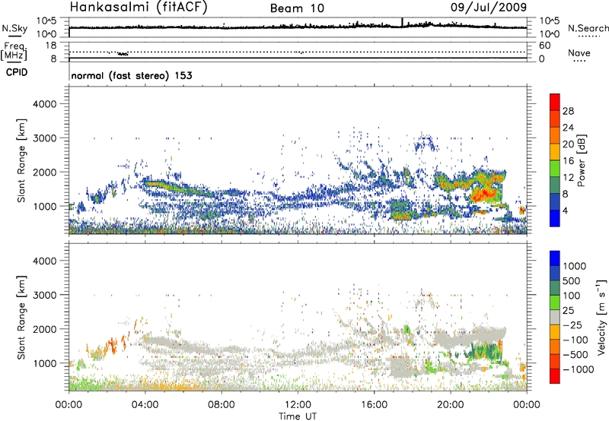
Task: Click the Nave legend label
Action: tap(579, 52)
